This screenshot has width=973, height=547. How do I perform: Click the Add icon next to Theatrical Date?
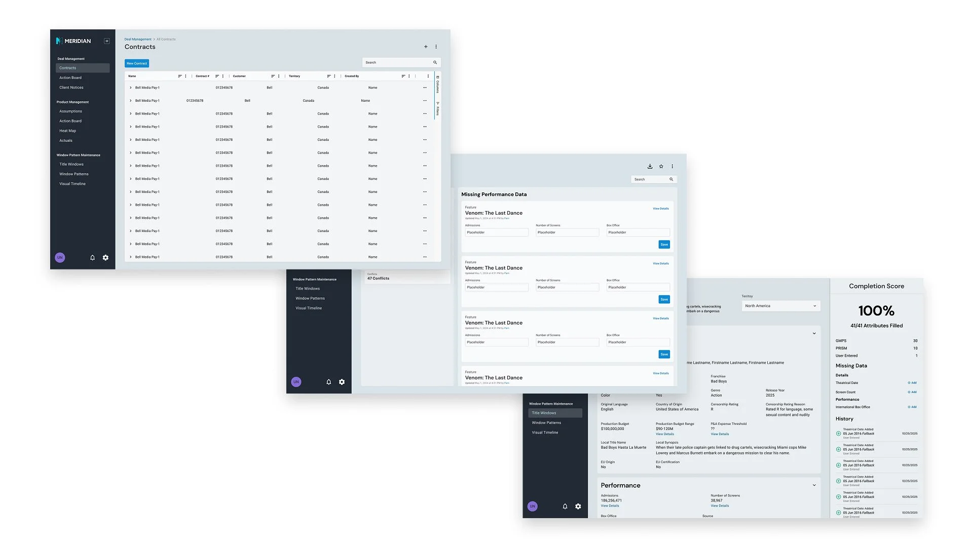coord(912,383)
